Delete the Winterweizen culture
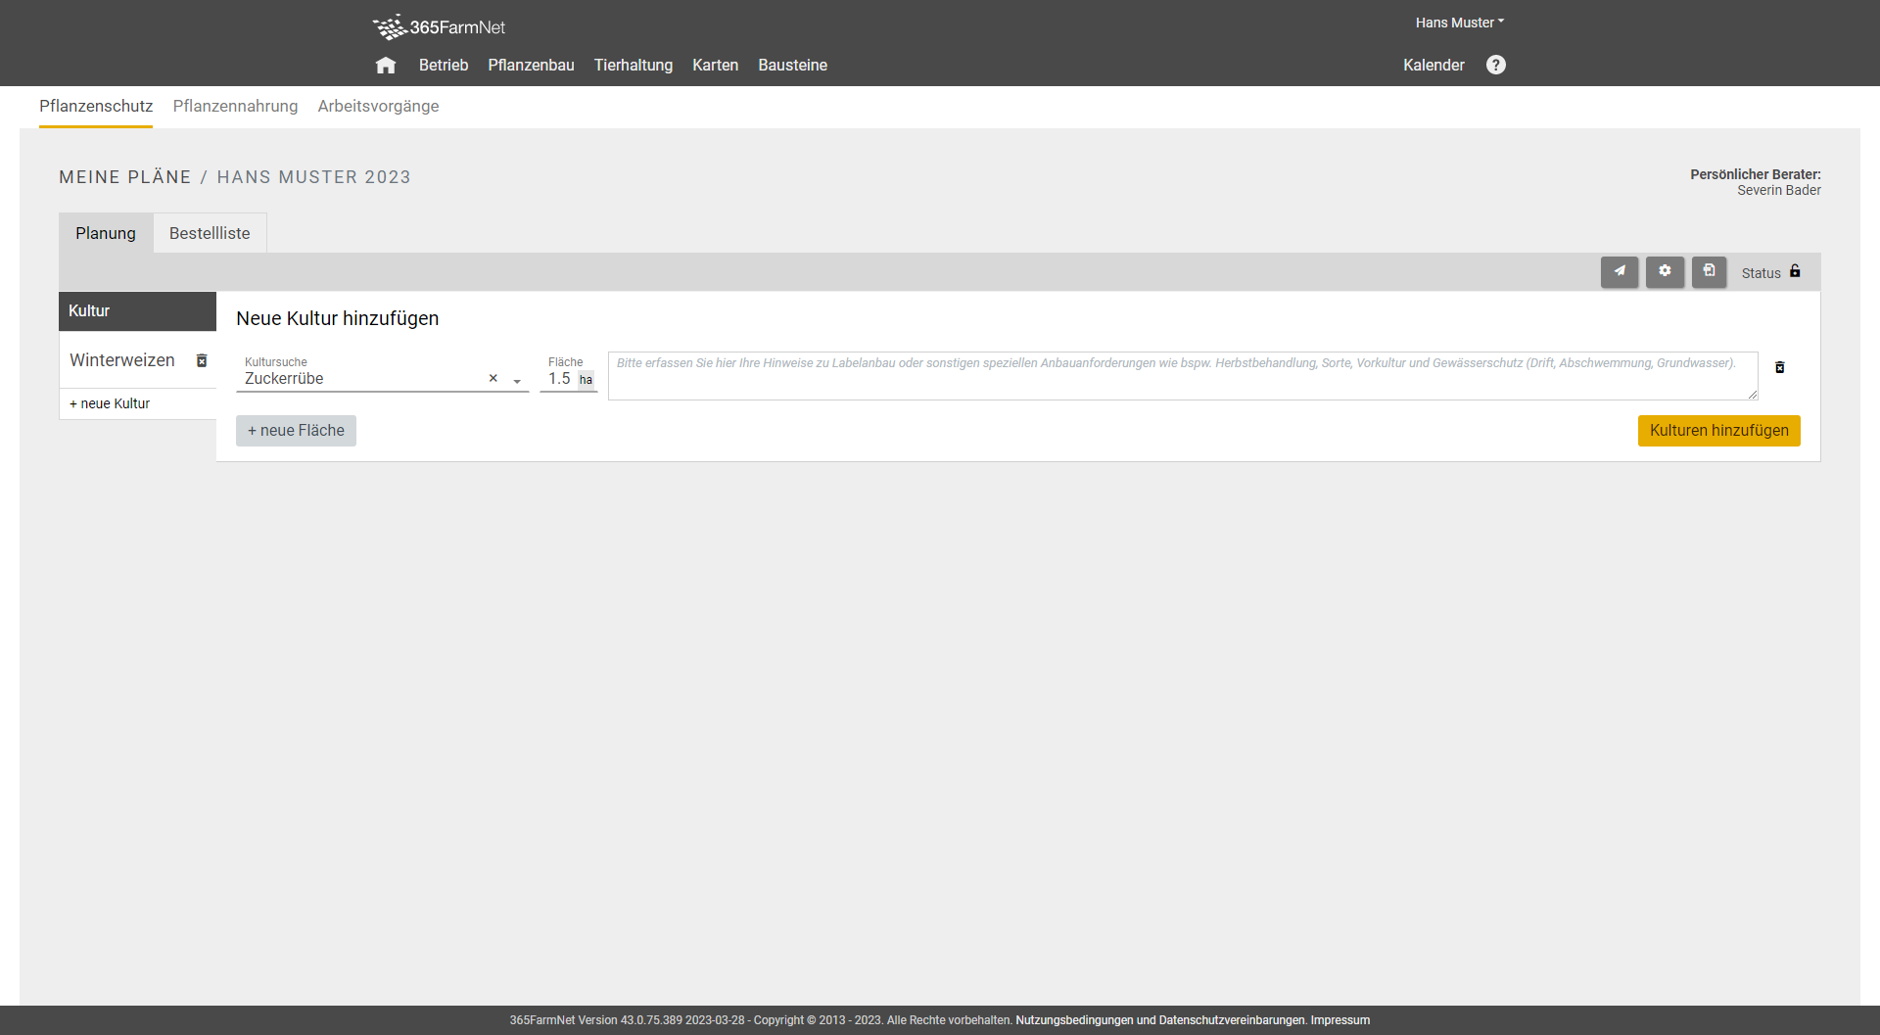 pos(202,360)
